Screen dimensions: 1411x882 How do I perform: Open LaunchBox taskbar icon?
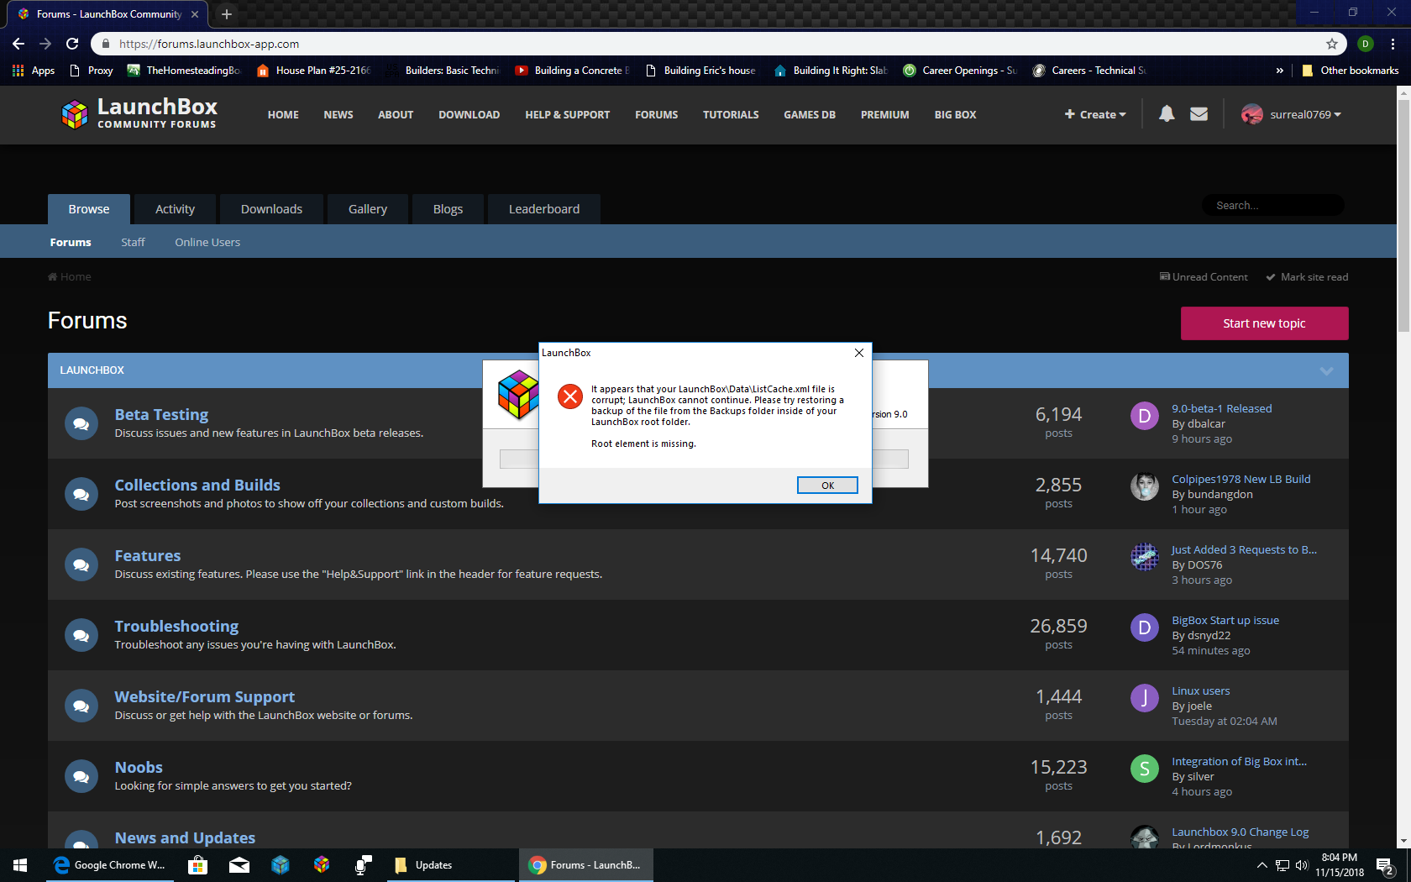tap(321, 865)
